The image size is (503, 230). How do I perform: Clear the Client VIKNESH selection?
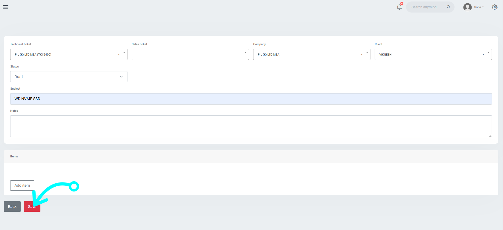[483, 55]
